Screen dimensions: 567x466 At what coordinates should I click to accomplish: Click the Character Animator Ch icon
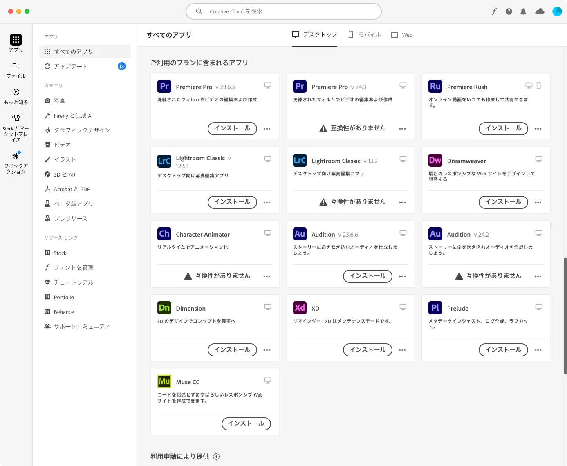pos(164,234)
